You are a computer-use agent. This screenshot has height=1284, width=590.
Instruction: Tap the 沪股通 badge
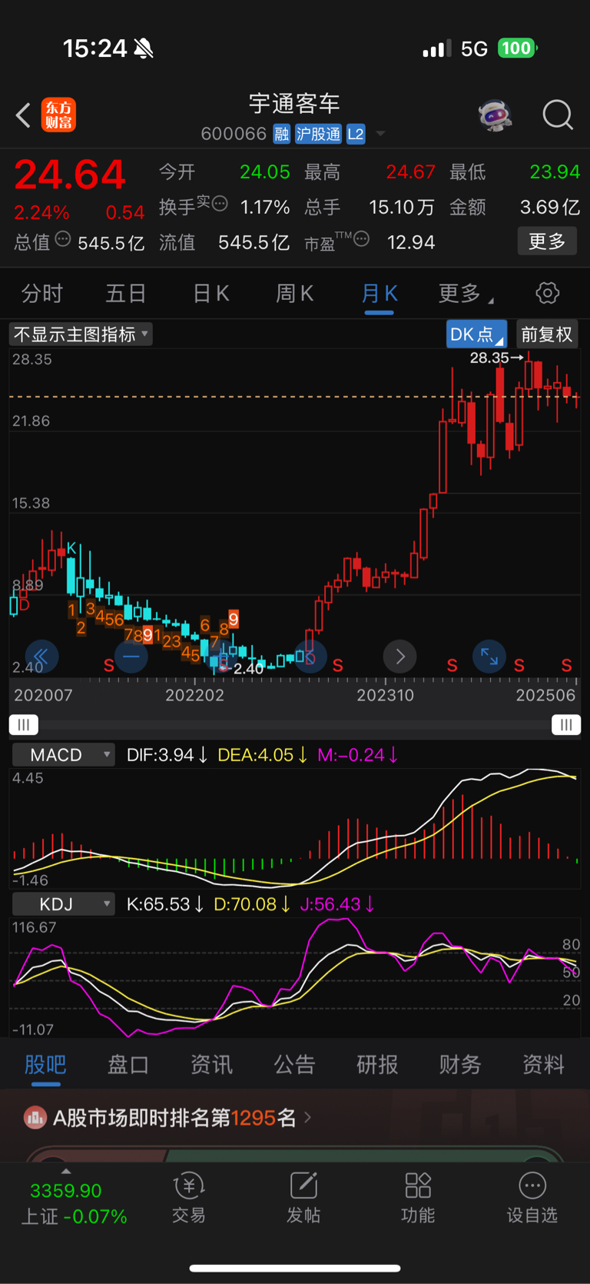(x=319, y=134)
